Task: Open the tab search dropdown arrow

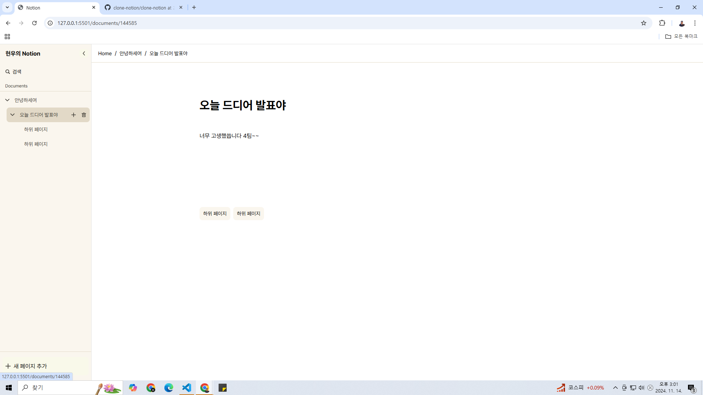Action: (7, 7)
